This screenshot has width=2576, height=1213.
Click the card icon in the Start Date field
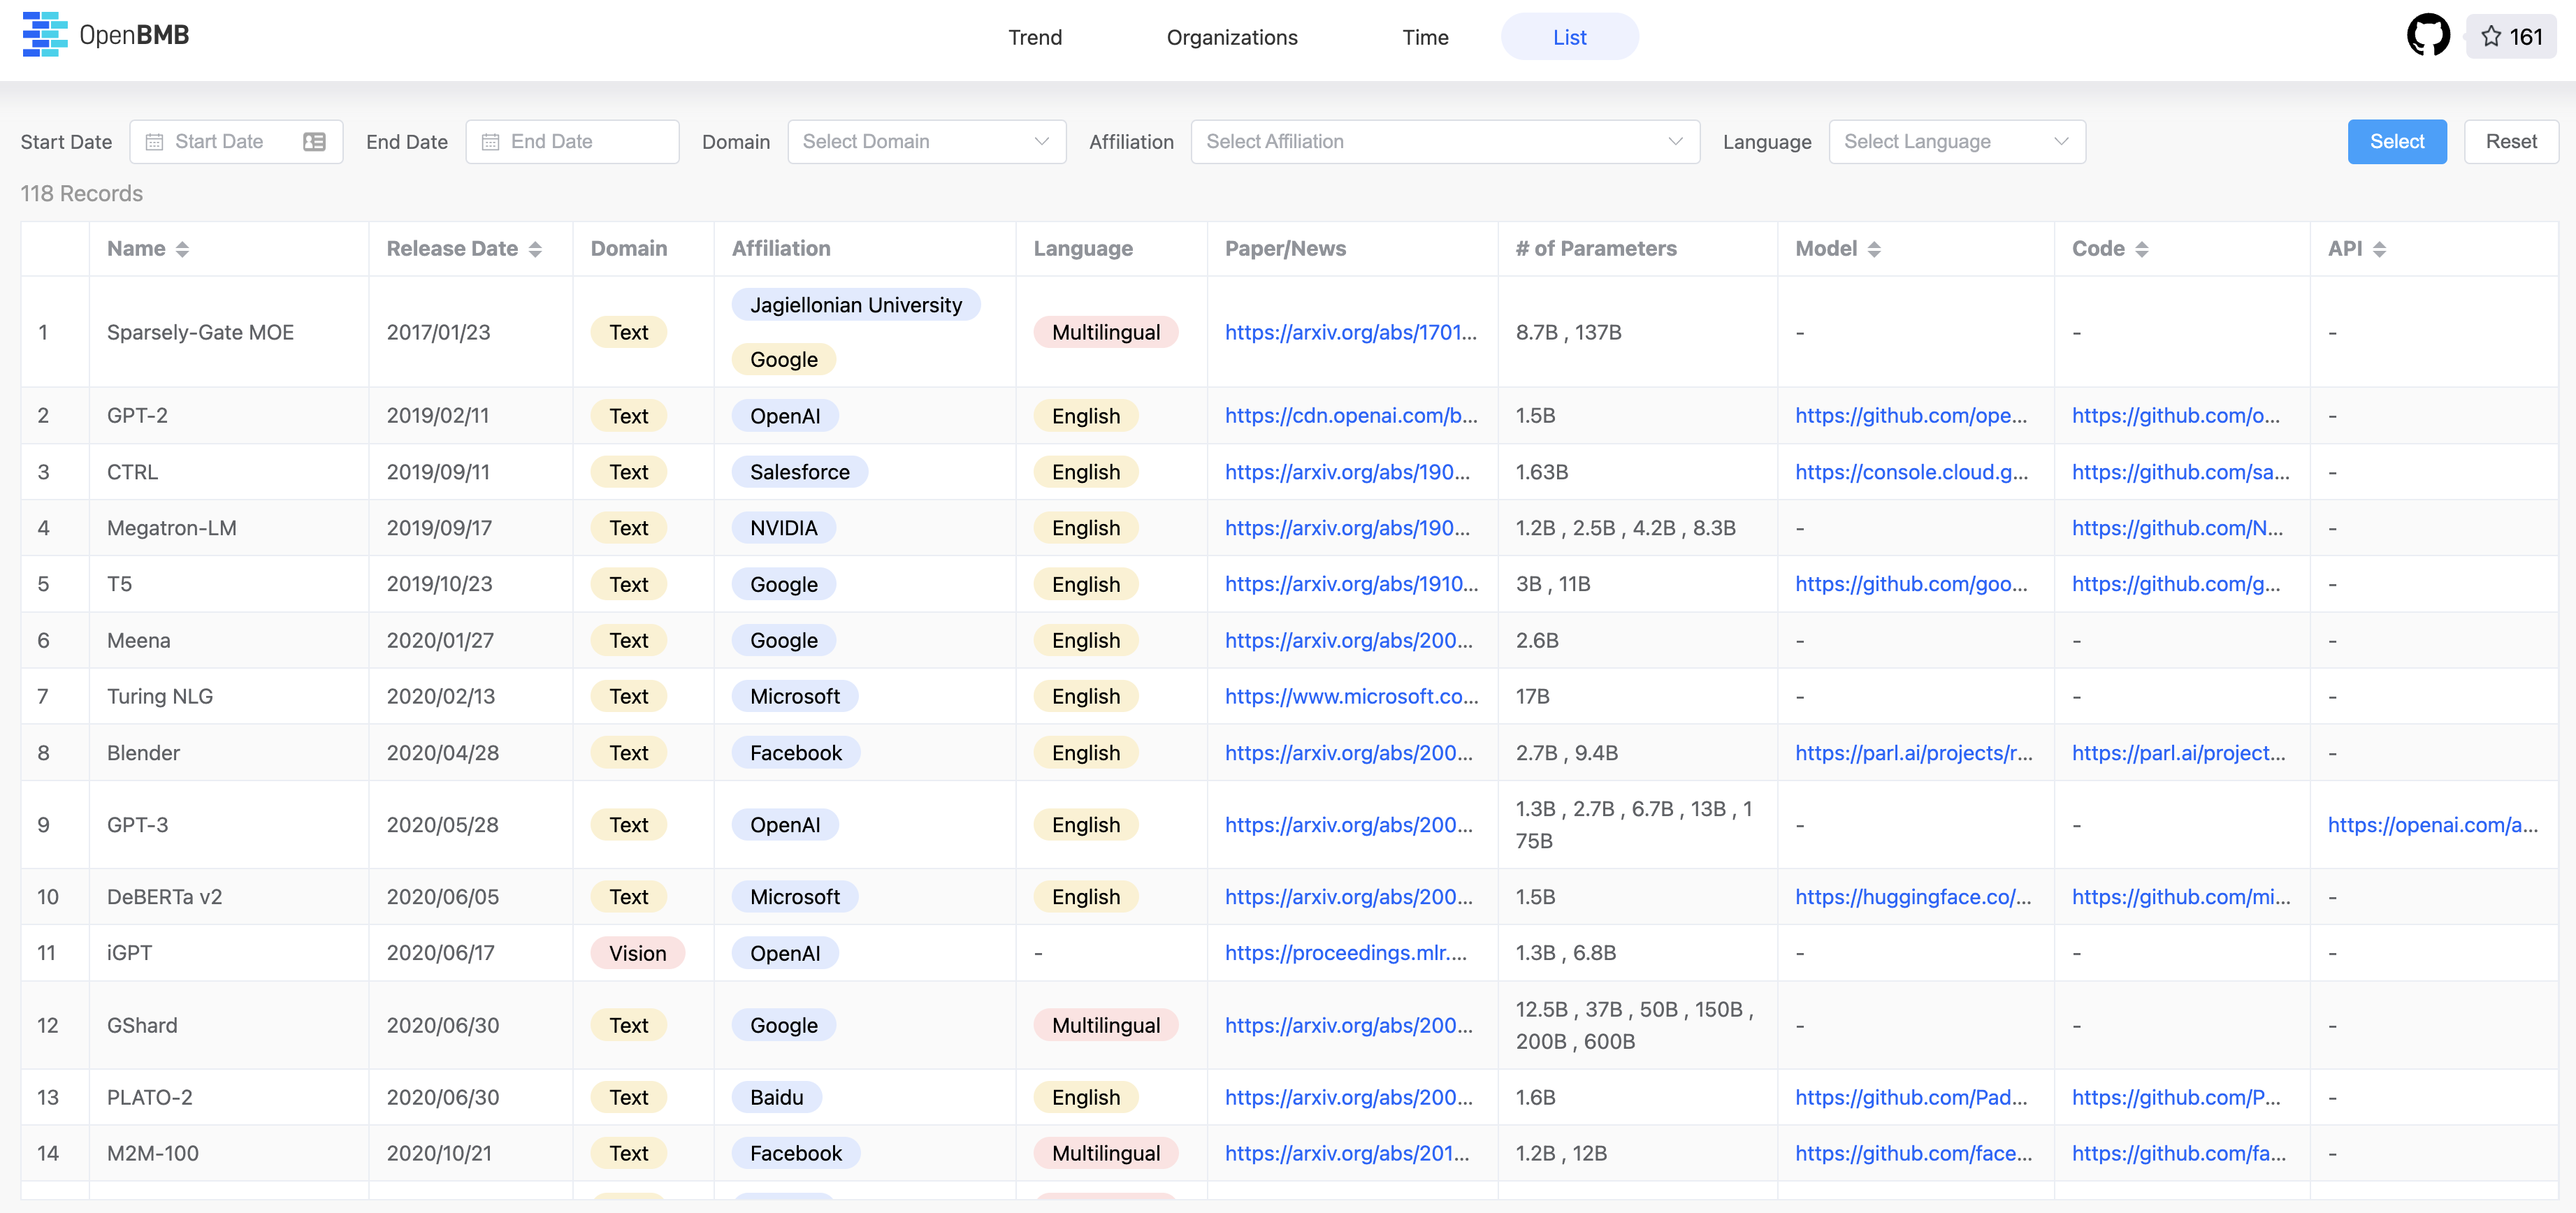pos(314,142)
